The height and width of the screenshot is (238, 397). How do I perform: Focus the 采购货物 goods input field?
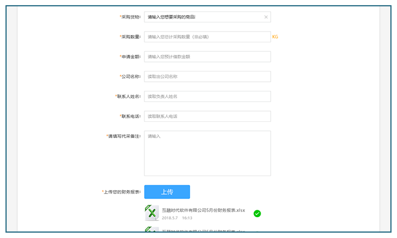[203, 17]
